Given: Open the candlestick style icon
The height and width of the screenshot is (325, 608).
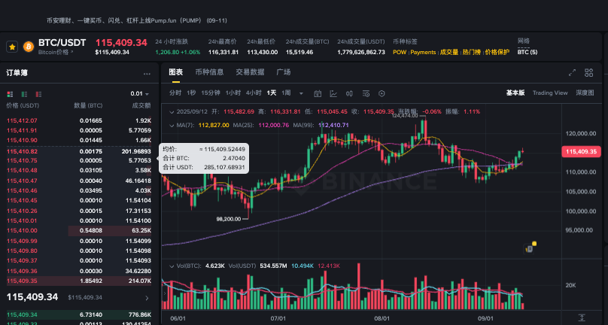Looking at the screenshot, I should (349, 93).
